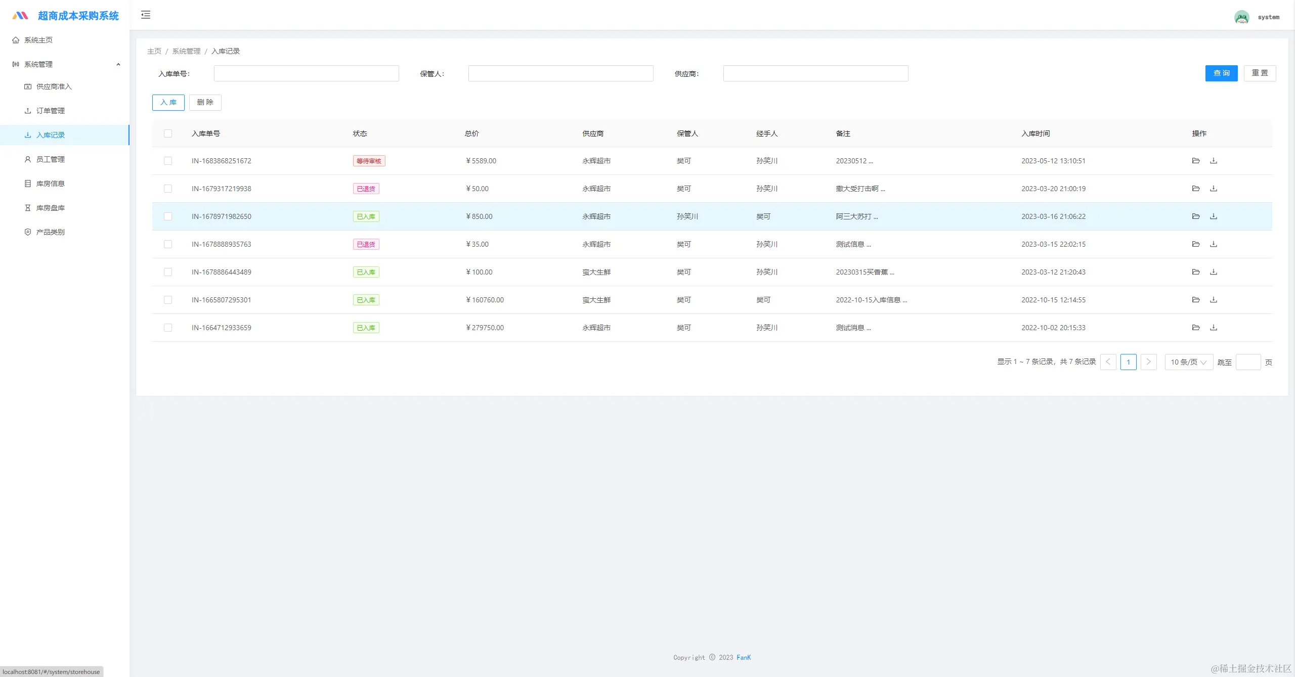
Task: Select the checkbox for IN-1665807295301
Action: click(x=168, y=300)
